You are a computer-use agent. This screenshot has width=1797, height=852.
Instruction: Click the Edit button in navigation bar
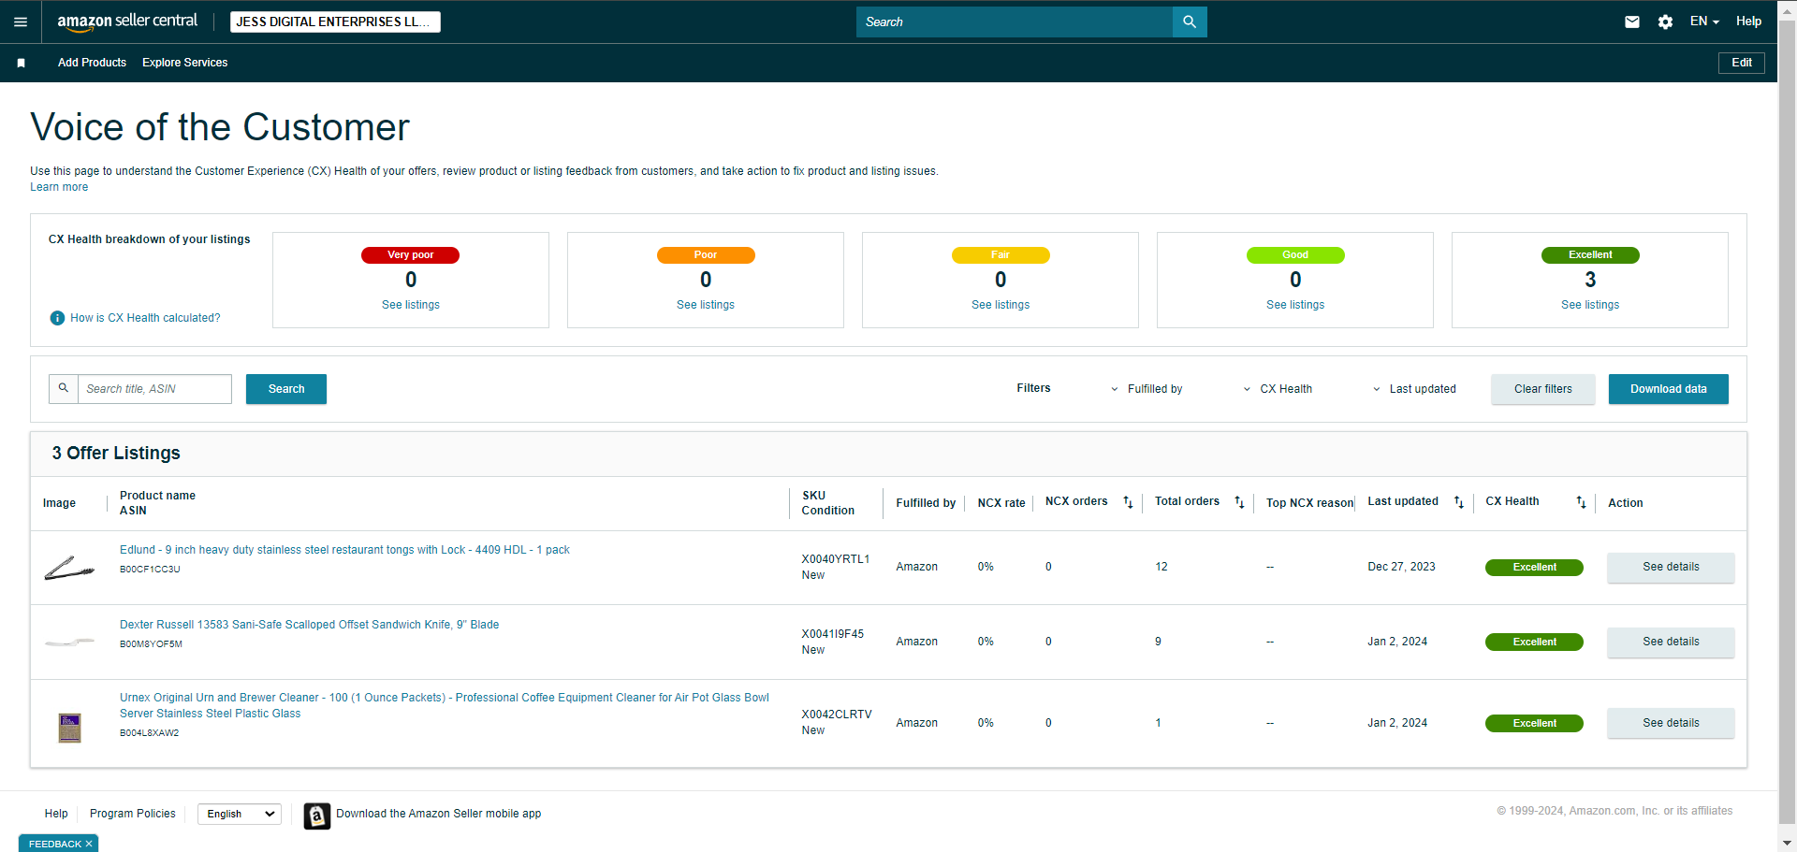point(1742,63)
